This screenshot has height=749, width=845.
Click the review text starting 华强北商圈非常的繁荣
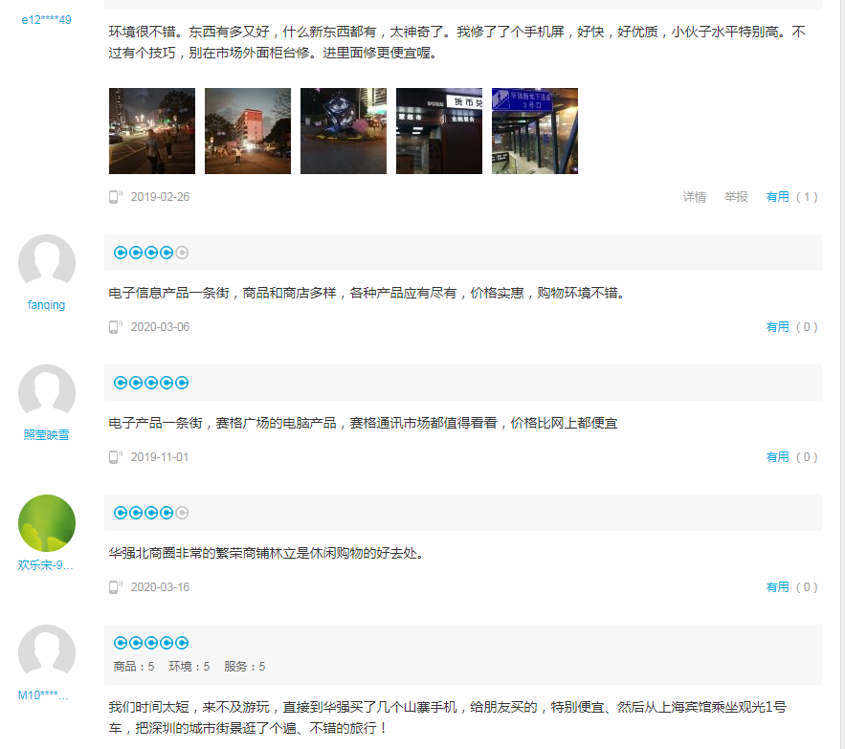(x=266, y=554)
